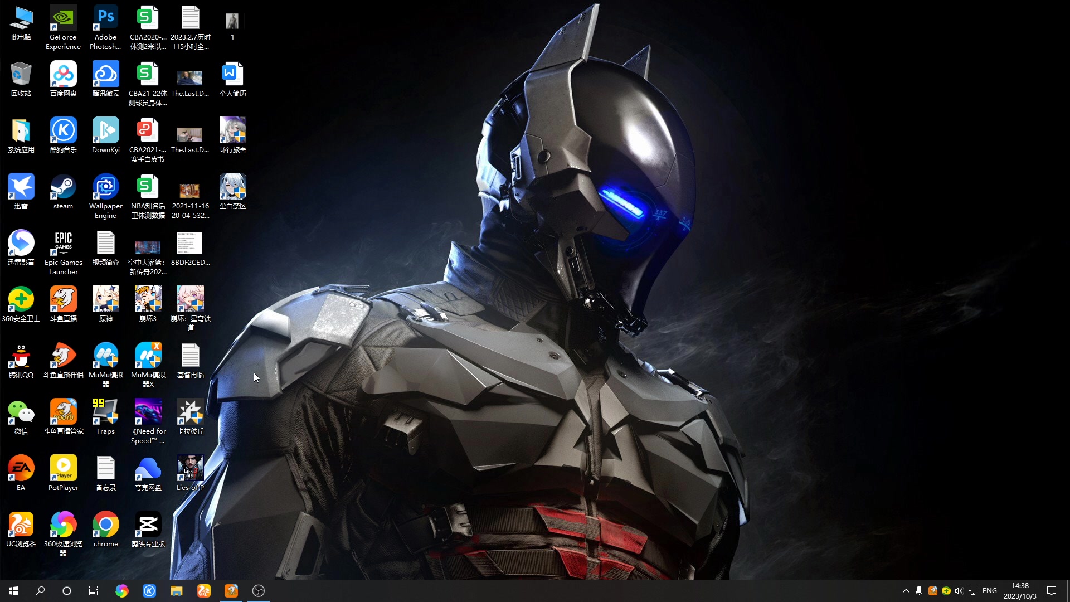
Task: Select the 8BDF2CED image file
Action: click(191, 249)
